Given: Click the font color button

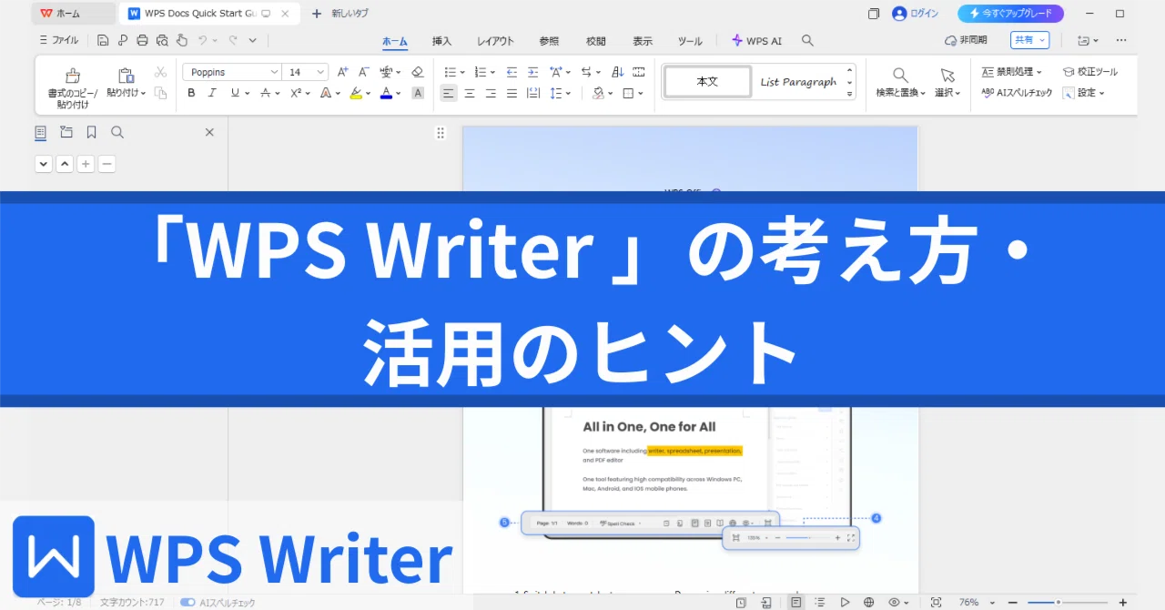Looking at the screenshot, I should click(386, 93).
